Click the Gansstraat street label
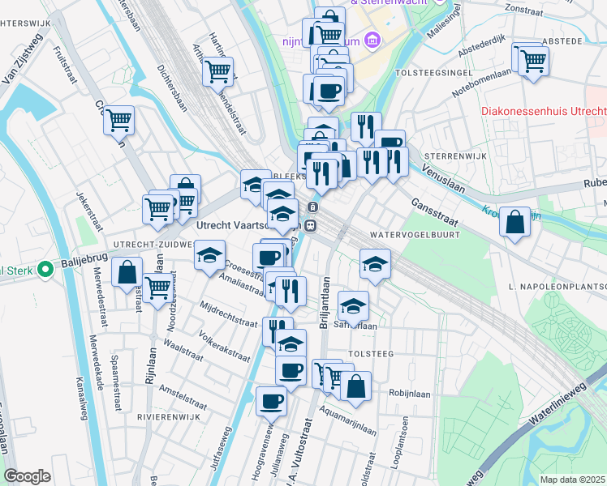Viewport: 607px width, 486px height. [x=434, y=212]
